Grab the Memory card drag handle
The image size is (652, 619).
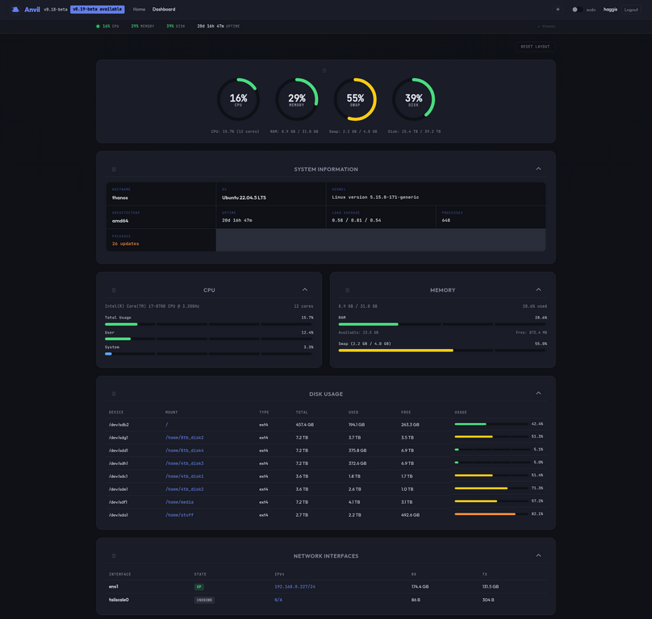(348, 290)
